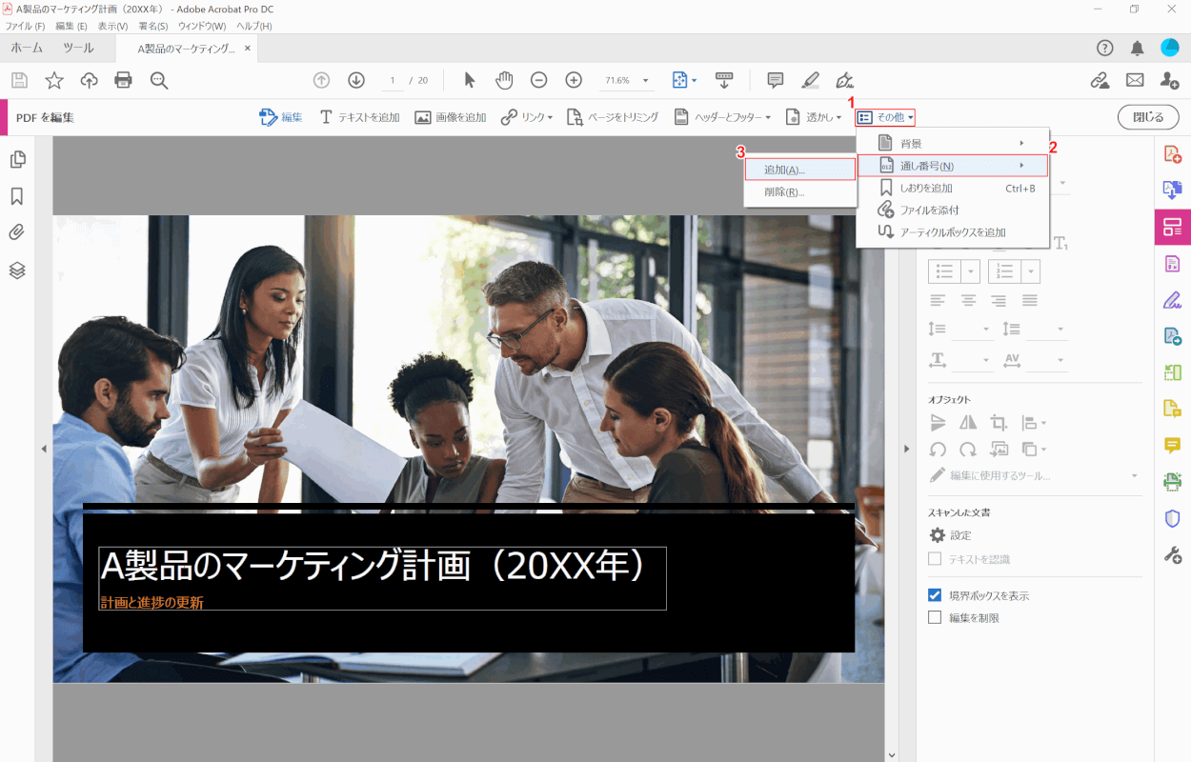Viewport: 1191px width, 762px height.
Task: Click the crop object icon
Action: [999, 423]
